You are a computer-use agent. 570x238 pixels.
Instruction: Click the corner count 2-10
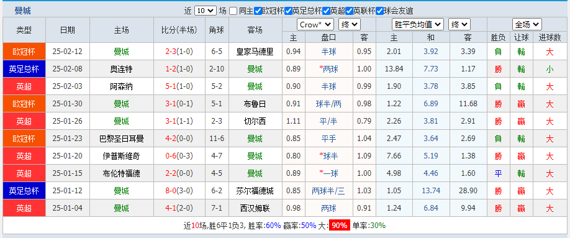click(217, 69)
